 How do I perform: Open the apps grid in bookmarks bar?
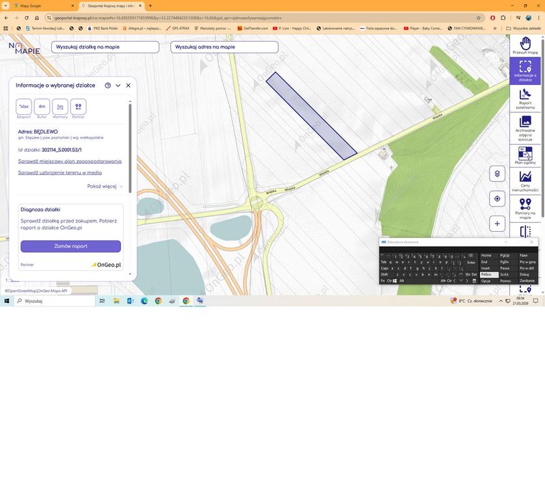[x=5, y=28]
